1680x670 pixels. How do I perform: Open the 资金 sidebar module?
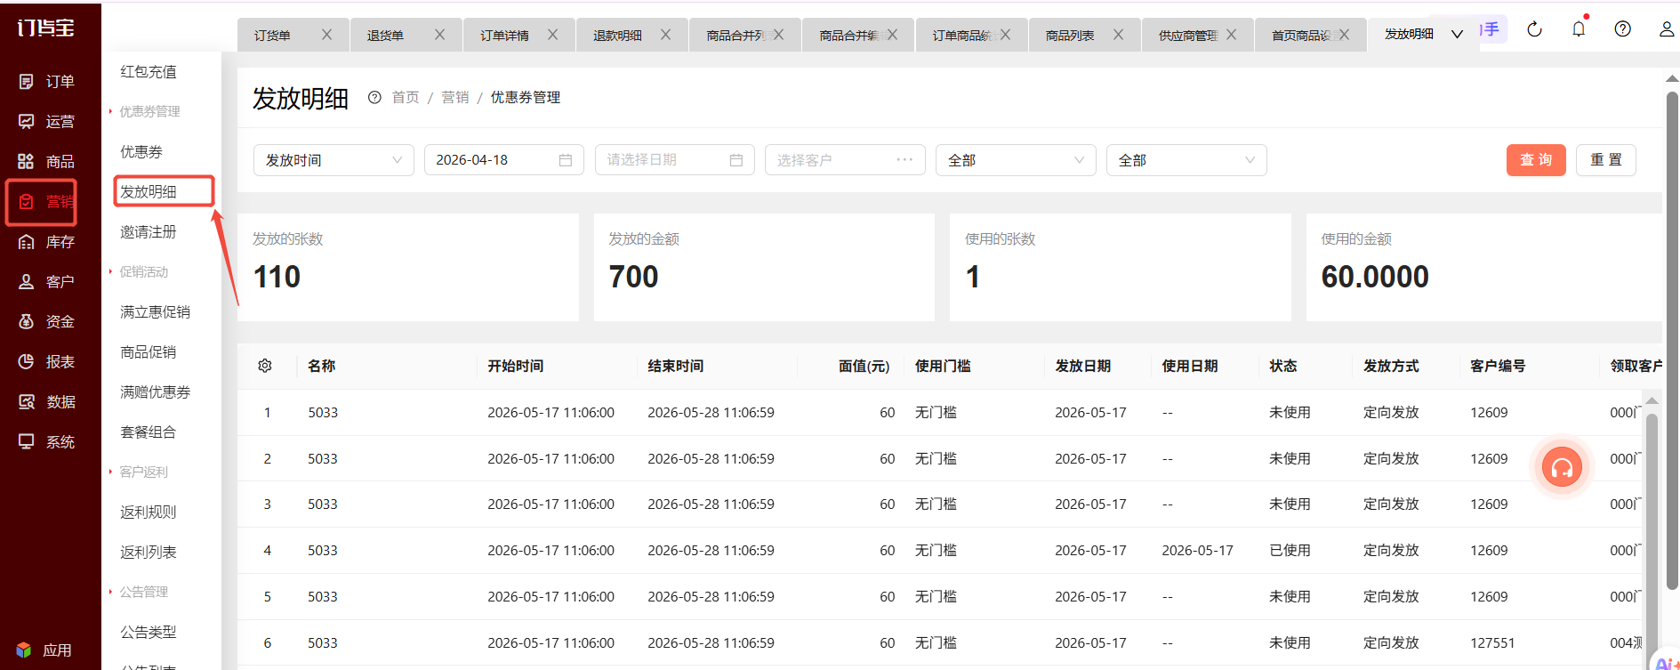tap(47, 322)
